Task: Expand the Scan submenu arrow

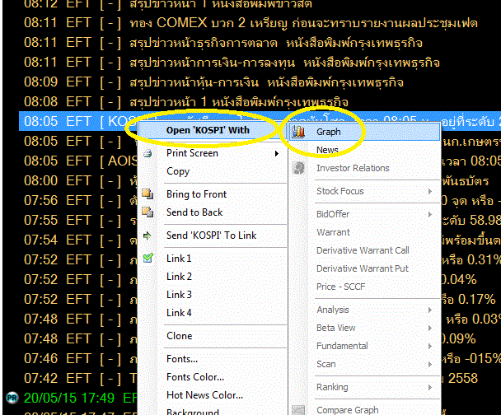Action: (430, 364)
